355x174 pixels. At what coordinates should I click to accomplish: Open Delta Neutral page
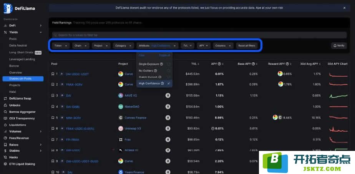(x=18, y=45)
